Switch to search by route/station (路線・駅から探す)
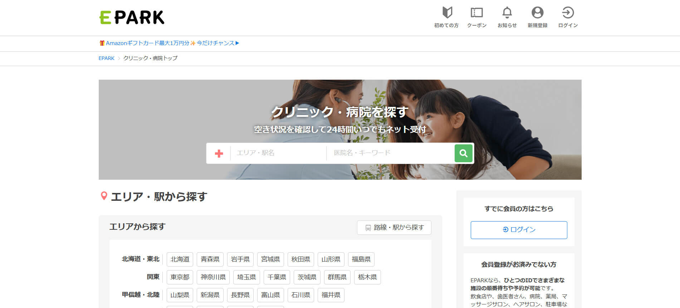This screenshot has width=680, height=308. (x=394, y=228)
